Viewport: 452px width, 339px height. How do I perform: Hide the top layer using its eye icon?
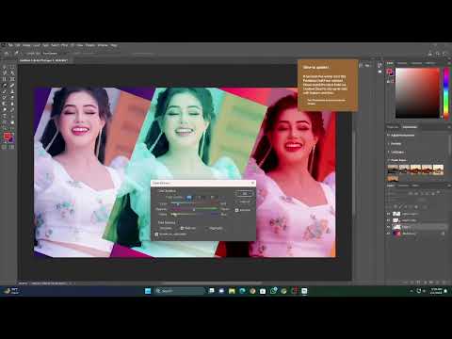click(x=389, y=214)
